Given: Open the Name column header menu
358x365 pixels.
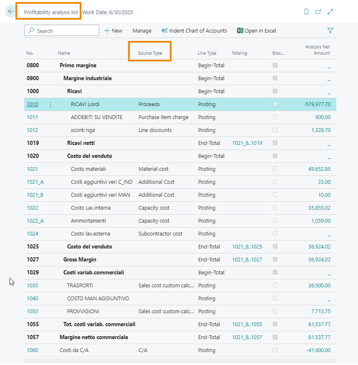Looking at the screenshot, I should [x=64, y=53].
